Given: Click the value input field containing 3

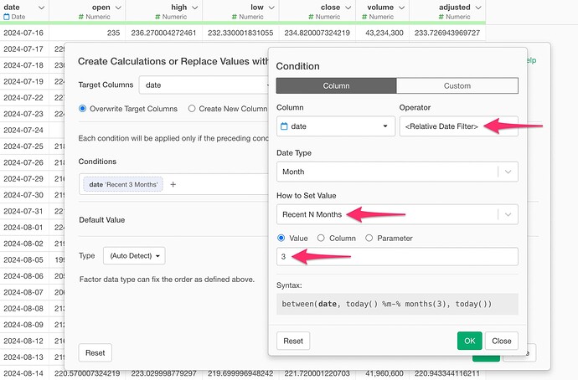Looking at the screenshot, I should [397, 257].
